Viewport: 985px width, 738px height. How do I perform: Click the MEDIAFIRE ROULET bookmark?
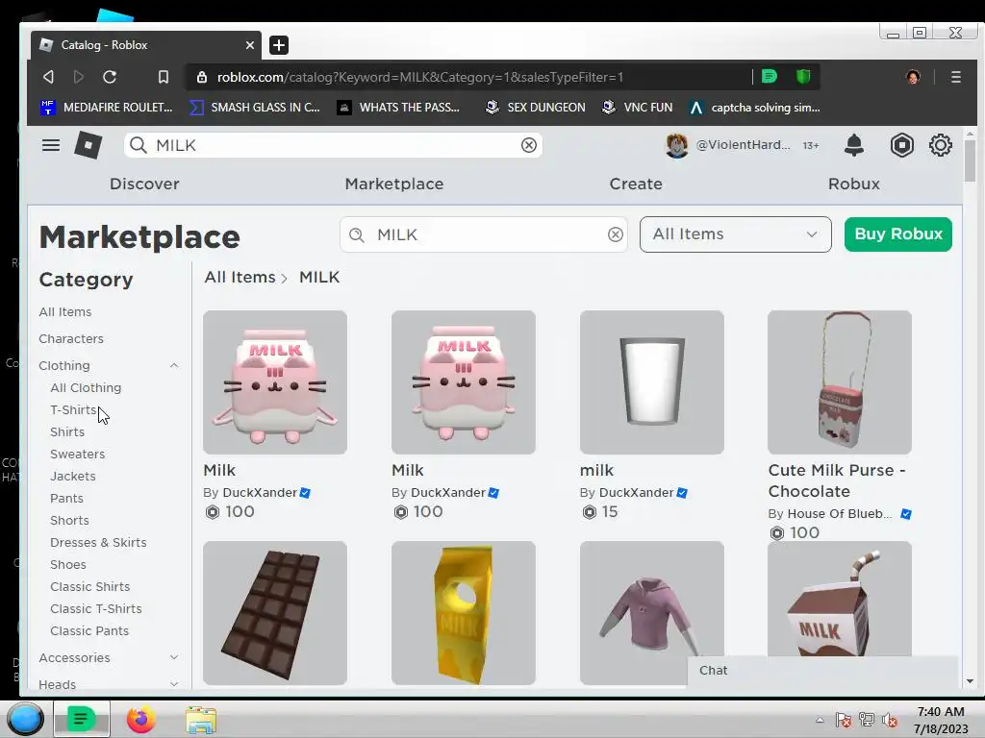coord(106,108)
